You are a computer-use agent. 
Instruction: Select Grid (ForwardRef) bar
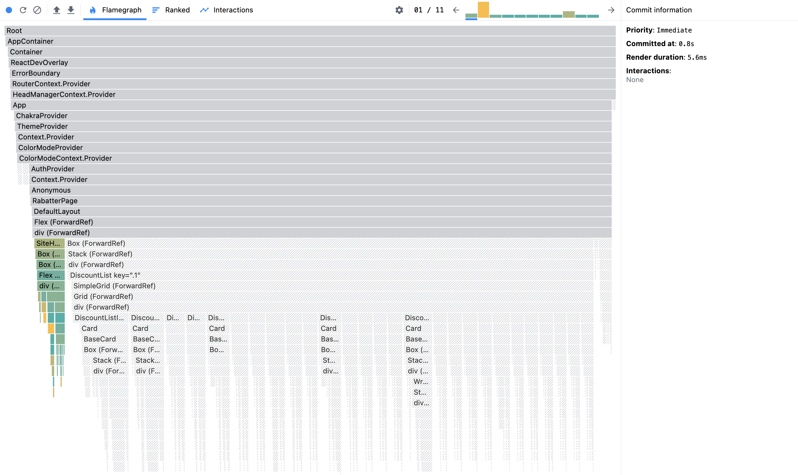(333, 296)
